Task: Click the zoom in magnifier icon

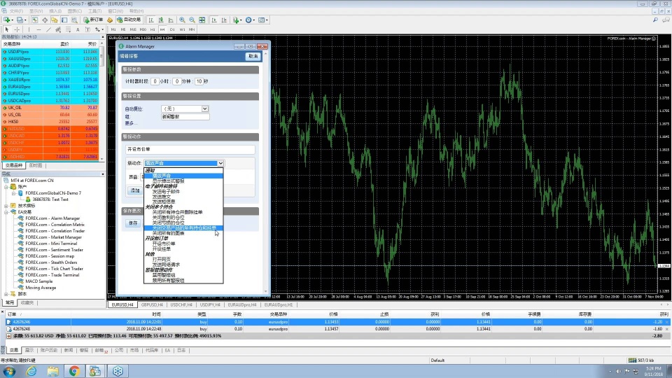Action: tap(183, 20)
